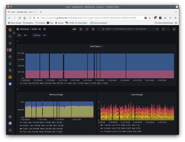The image size is (185, 142).
Task: Toggle the 5 minute load series
Action: pos(107,128)
